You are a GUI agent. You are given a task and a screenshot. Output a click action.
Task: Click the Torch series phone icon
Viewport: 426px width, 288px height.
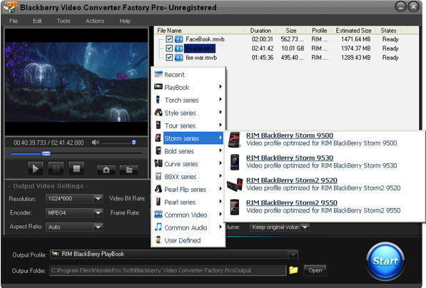[x=158, y=100]
